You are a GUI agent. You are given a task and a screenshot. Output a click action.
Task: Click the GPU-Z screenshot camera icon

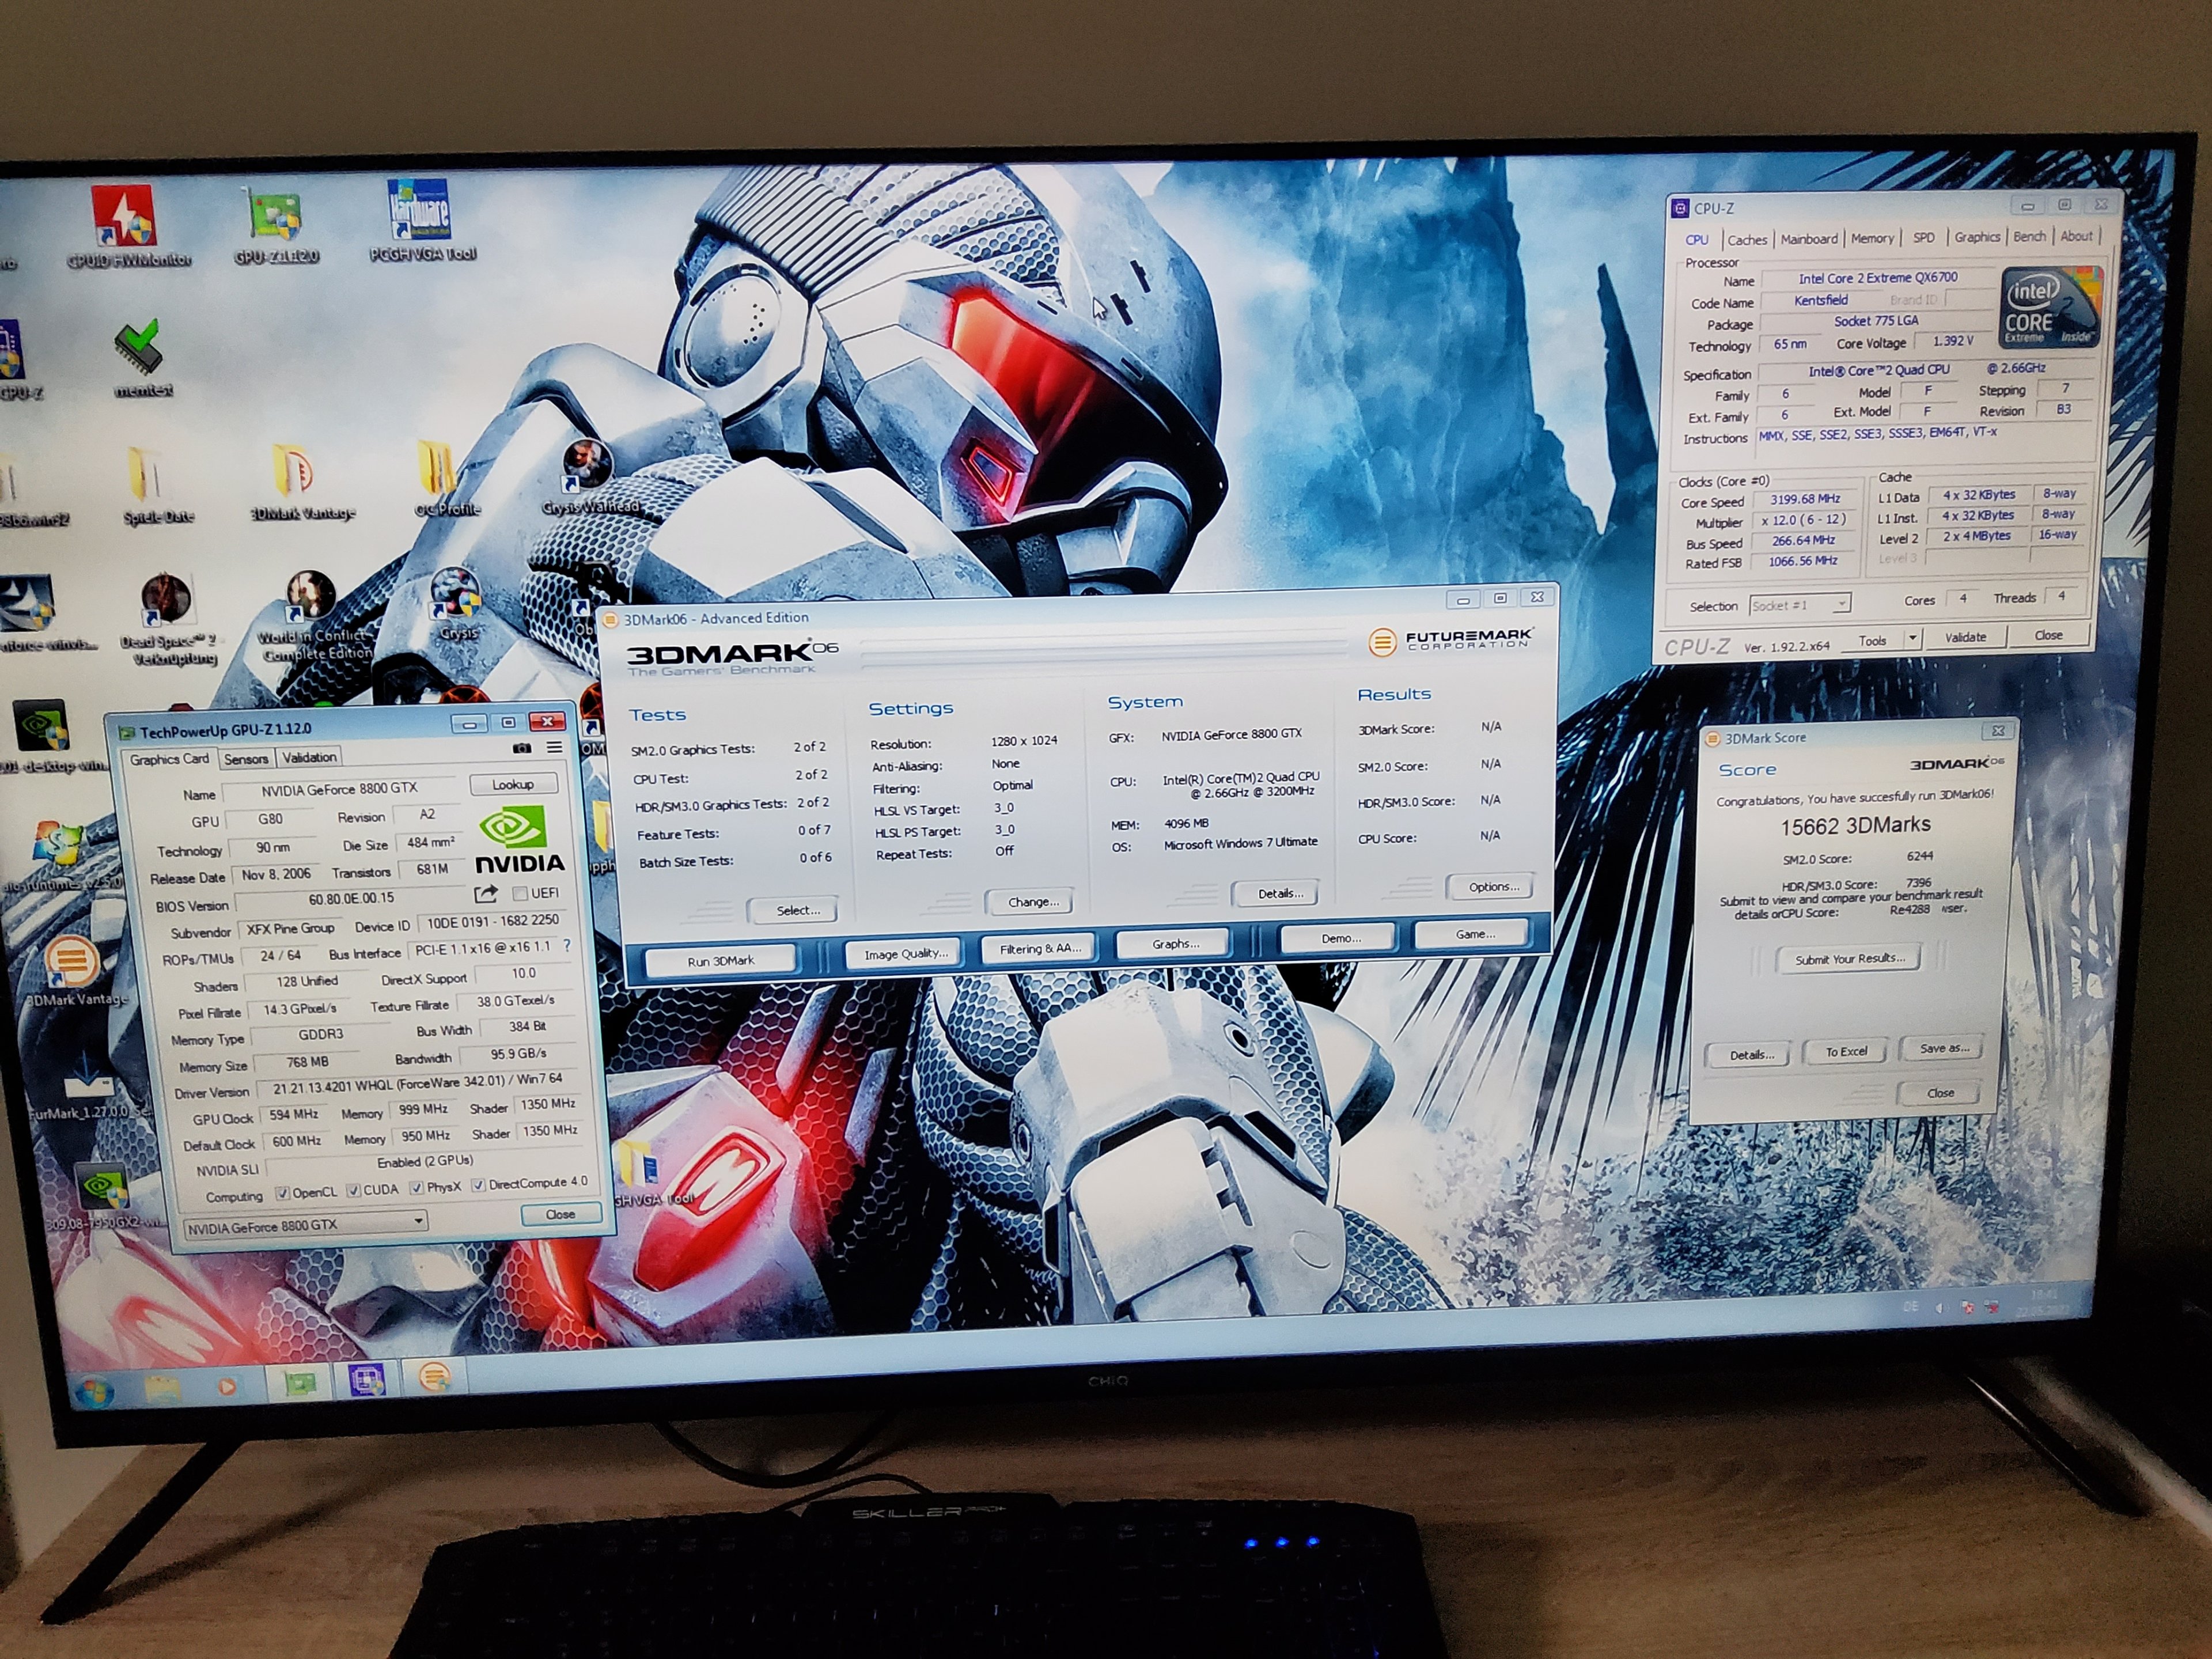(x=522, y=748)
